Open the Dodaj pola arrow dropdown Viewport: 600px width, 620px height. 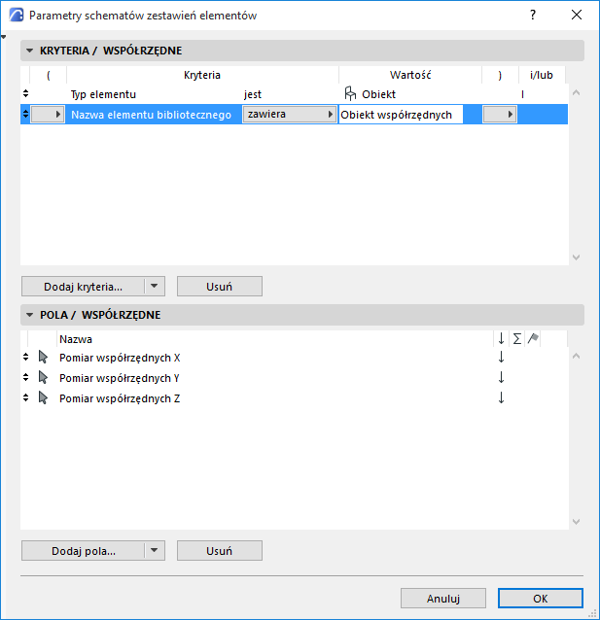point(155,551)
